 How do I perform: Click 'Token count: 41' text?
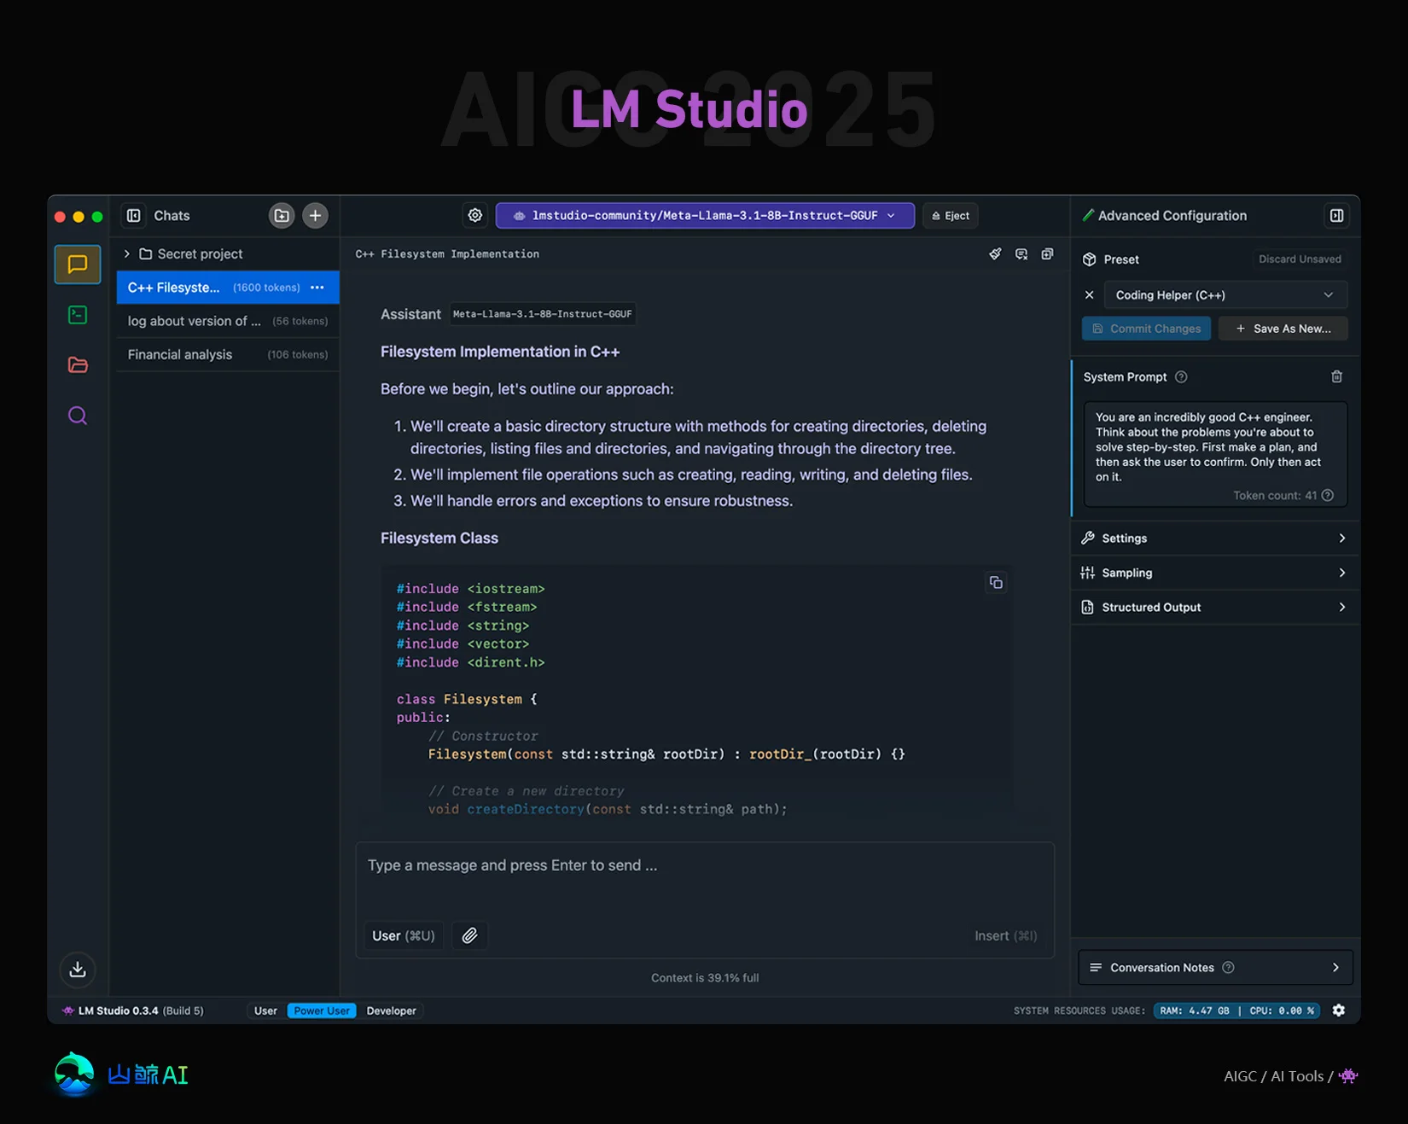[x=1275, y=496]
